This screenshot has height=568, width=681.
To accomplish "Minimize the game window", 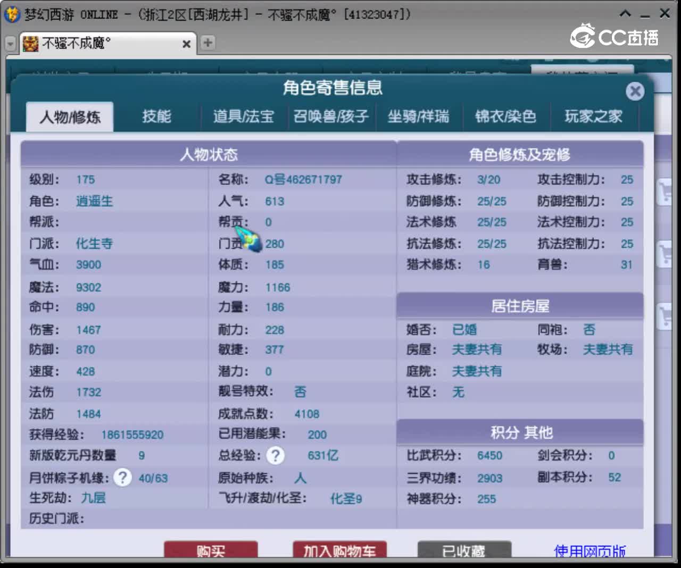I will click(x=645, y=15).
